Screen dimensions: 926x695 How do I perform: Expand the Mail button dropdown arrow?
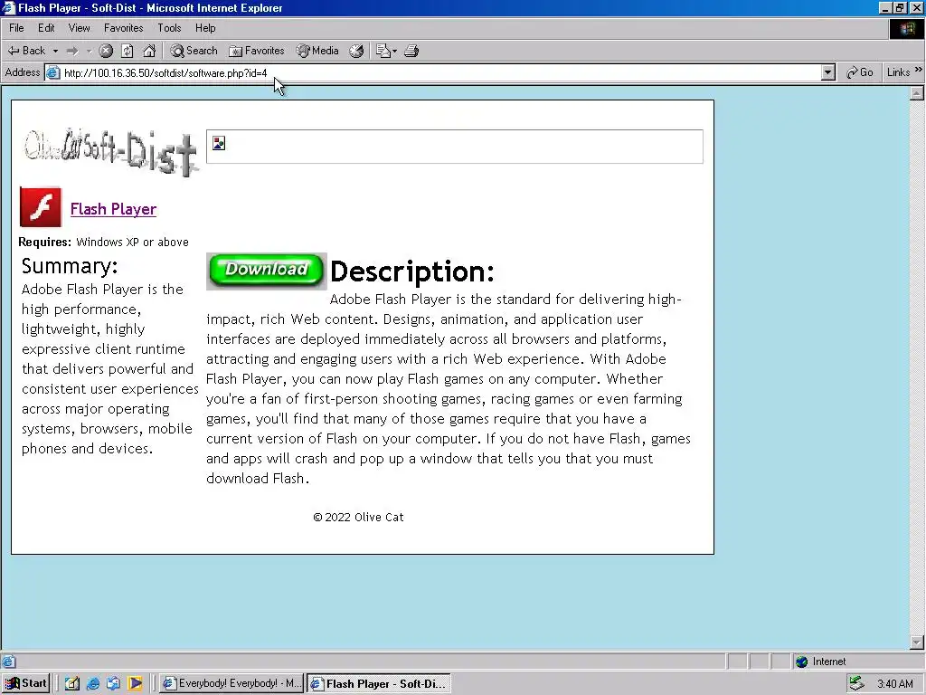click(x=394, y=51)
